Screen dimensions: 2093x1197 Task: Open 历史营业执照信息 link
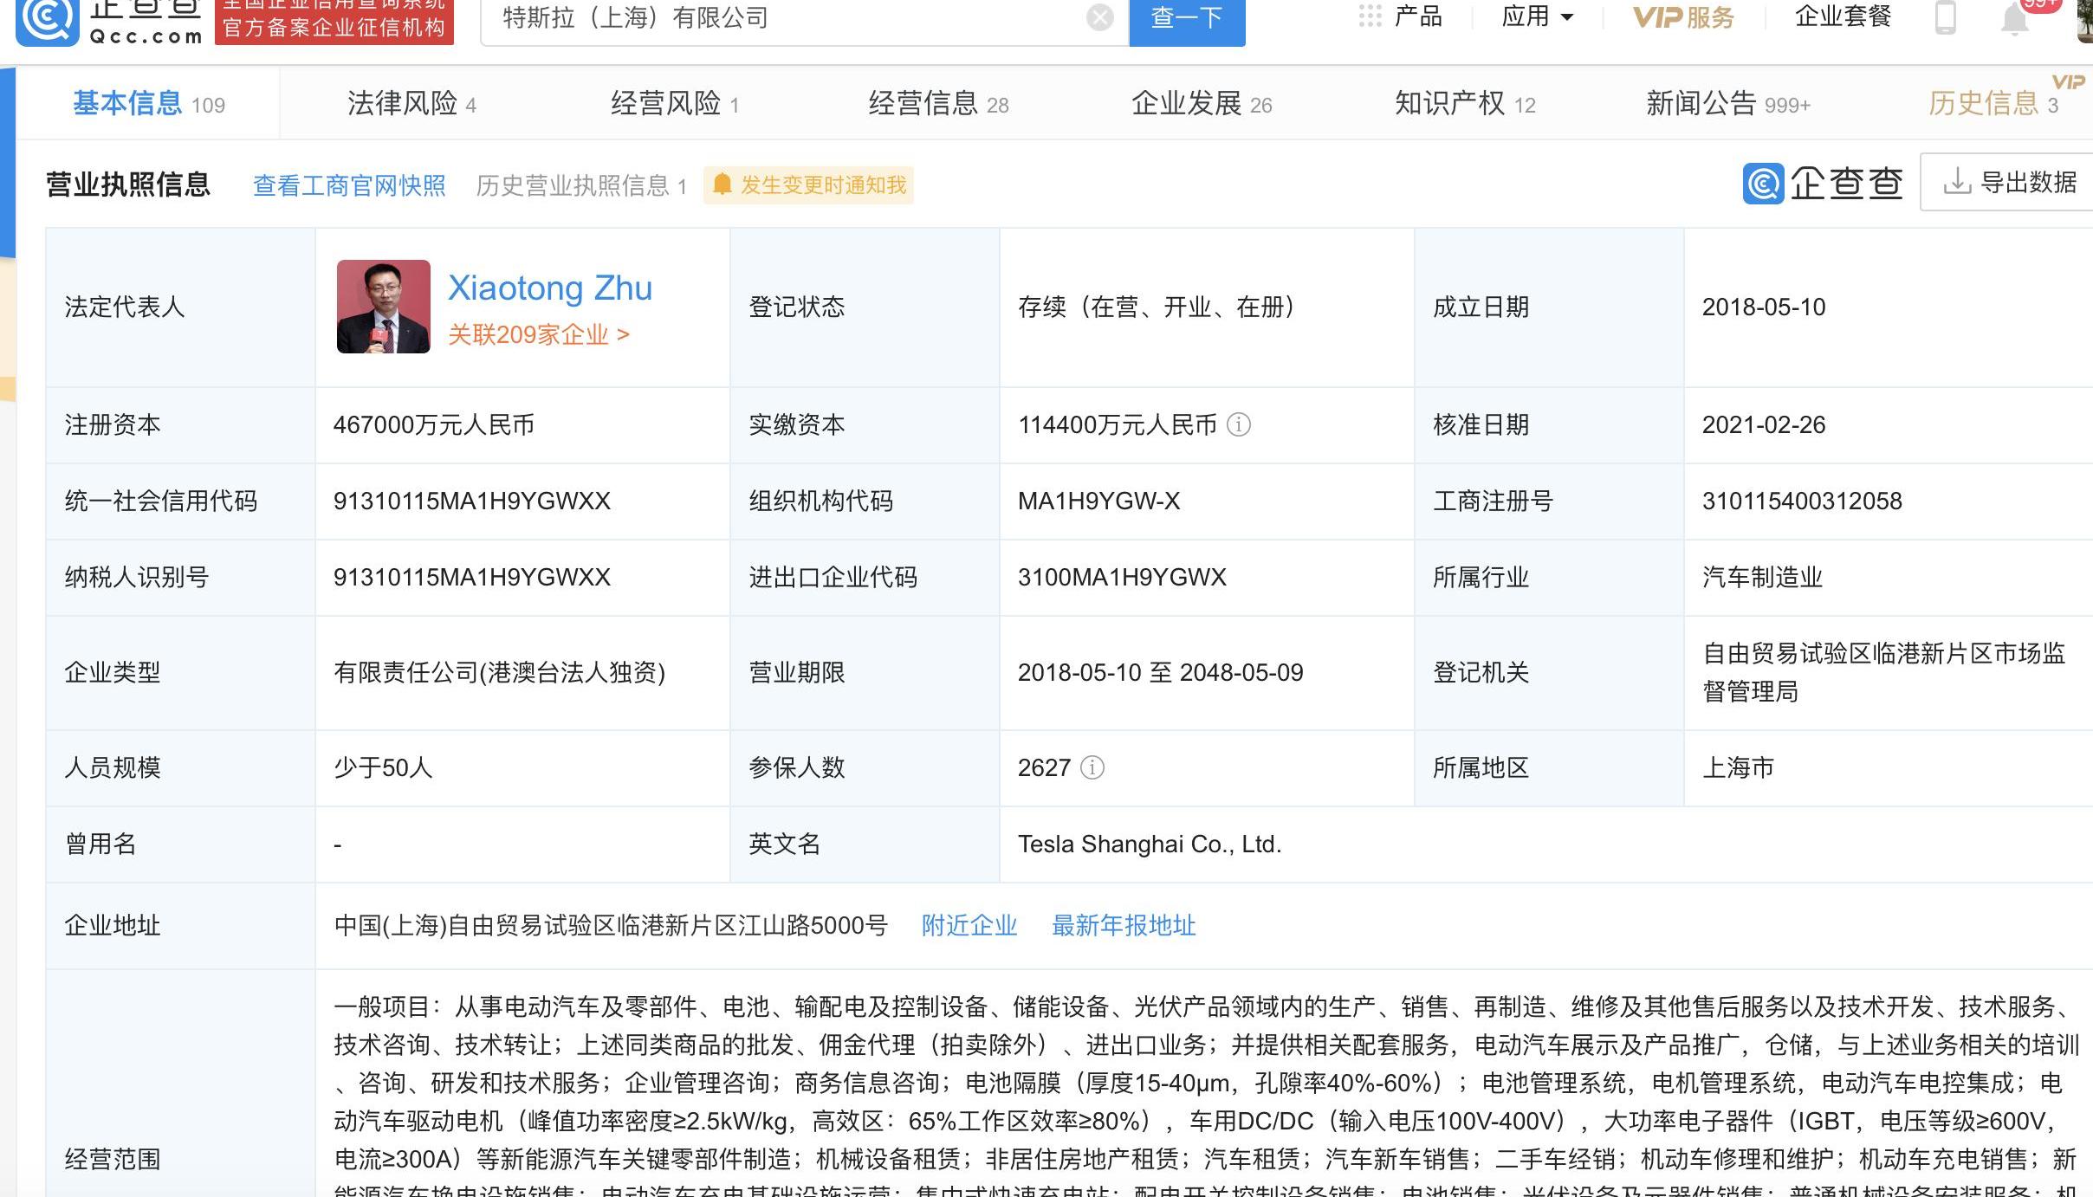581,185
